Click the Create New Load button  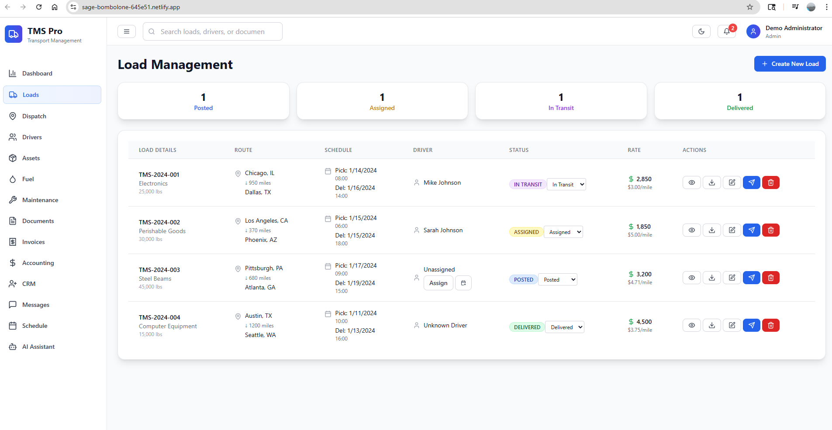(x=790, y=64)
